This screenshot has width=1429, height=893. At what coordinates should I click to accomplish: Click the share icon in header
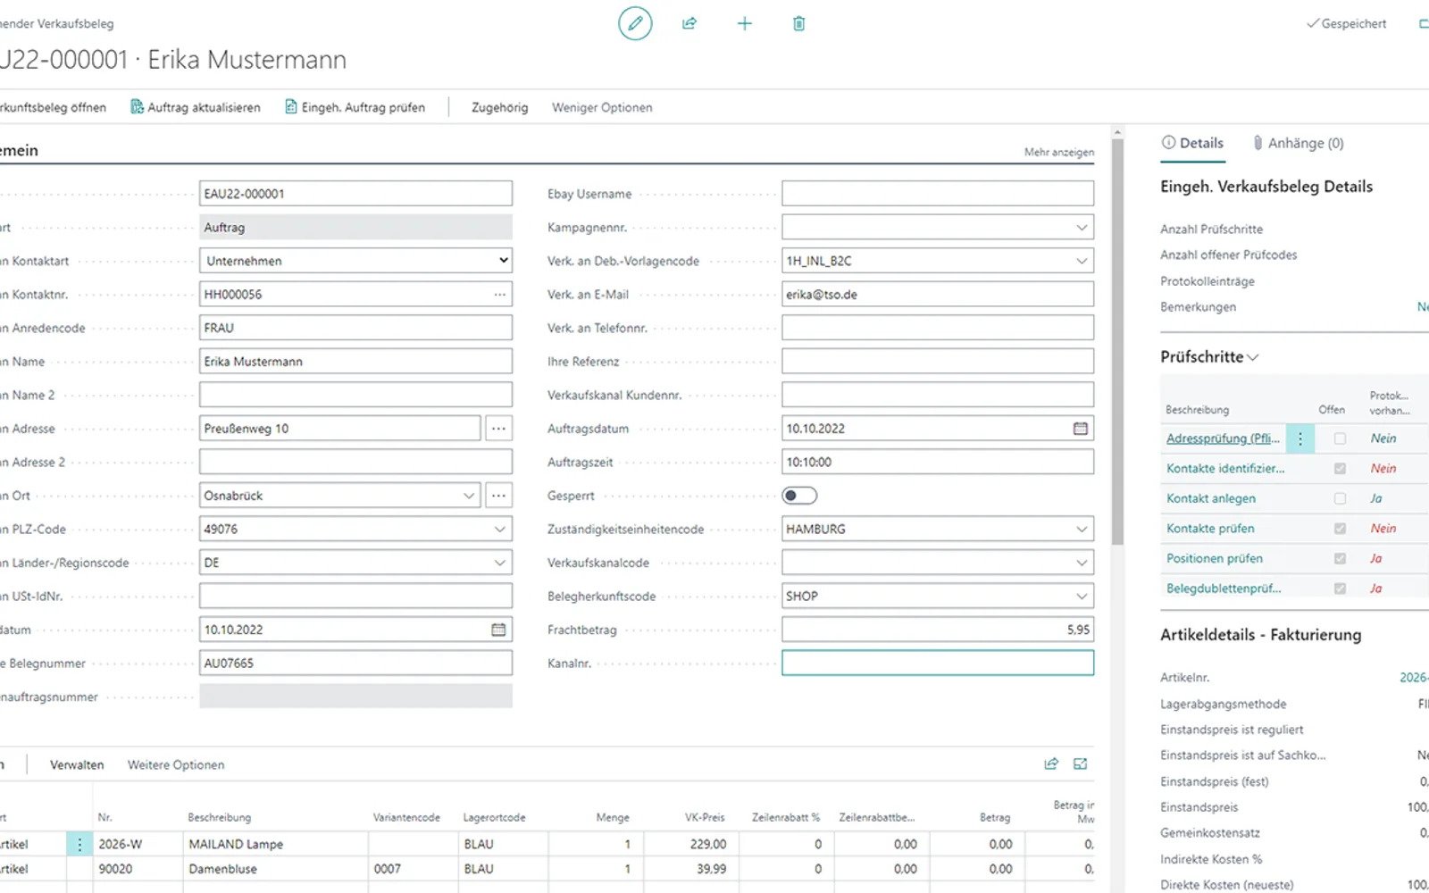[689, 23]
